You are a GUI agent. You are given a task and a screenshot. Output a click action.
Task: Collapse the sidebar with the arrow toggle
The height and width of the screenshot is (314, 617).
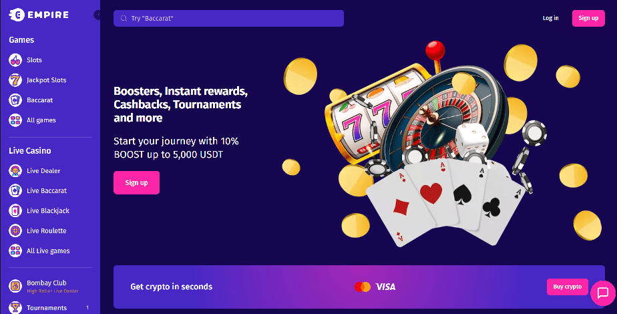(x=97, y=15)
